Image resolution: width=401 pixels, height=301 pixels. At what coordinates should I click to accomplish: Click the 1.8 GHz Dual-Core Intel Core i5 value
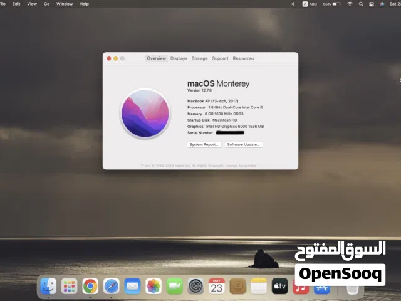click(x=236, y=107)
